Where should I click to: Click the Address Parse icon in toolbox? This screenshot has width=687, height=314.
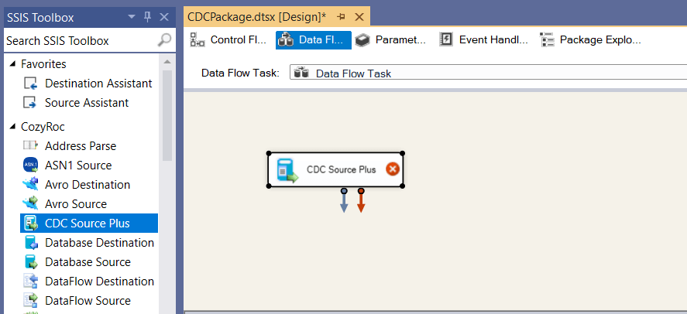coord(31,145)
